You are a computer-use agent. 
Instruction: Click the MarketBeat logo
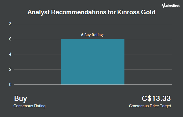click(170, 5)
